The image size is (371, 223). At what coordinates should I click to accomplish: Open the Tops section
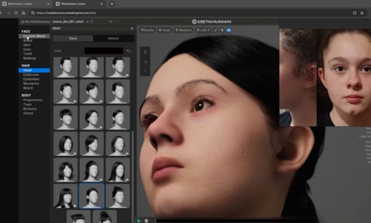click(27, 104)
